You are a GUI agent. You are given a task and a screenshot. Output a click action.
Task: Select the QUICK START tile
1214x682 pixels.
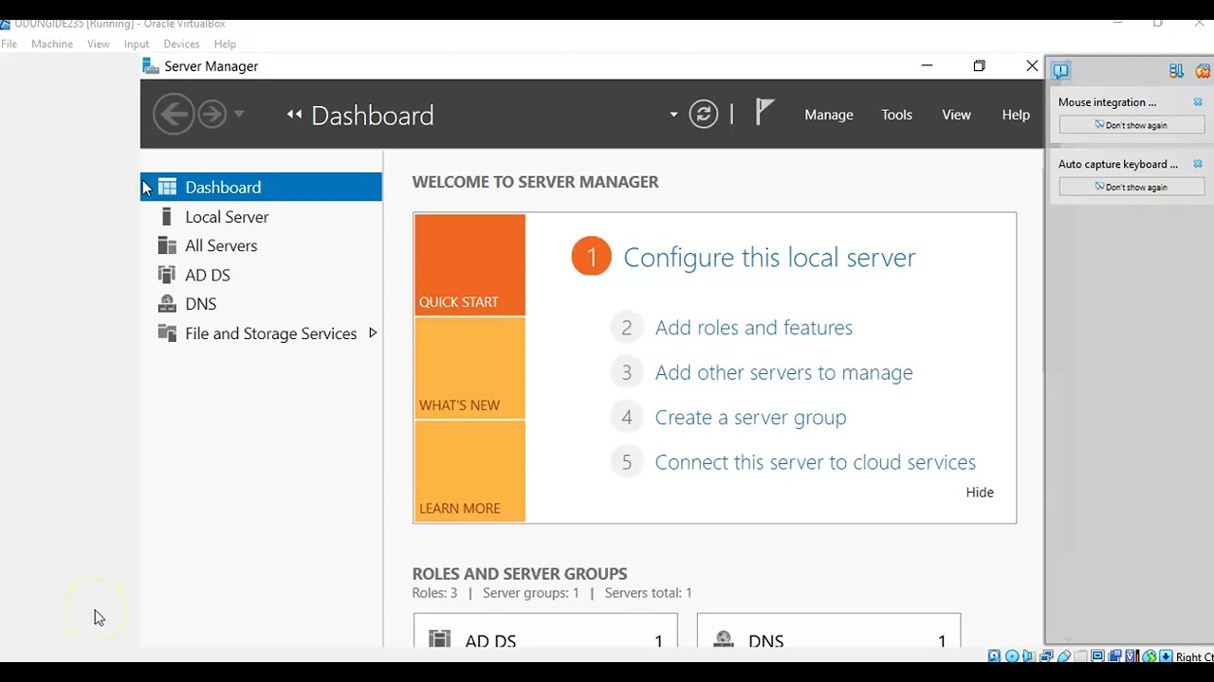pos(469,265)
